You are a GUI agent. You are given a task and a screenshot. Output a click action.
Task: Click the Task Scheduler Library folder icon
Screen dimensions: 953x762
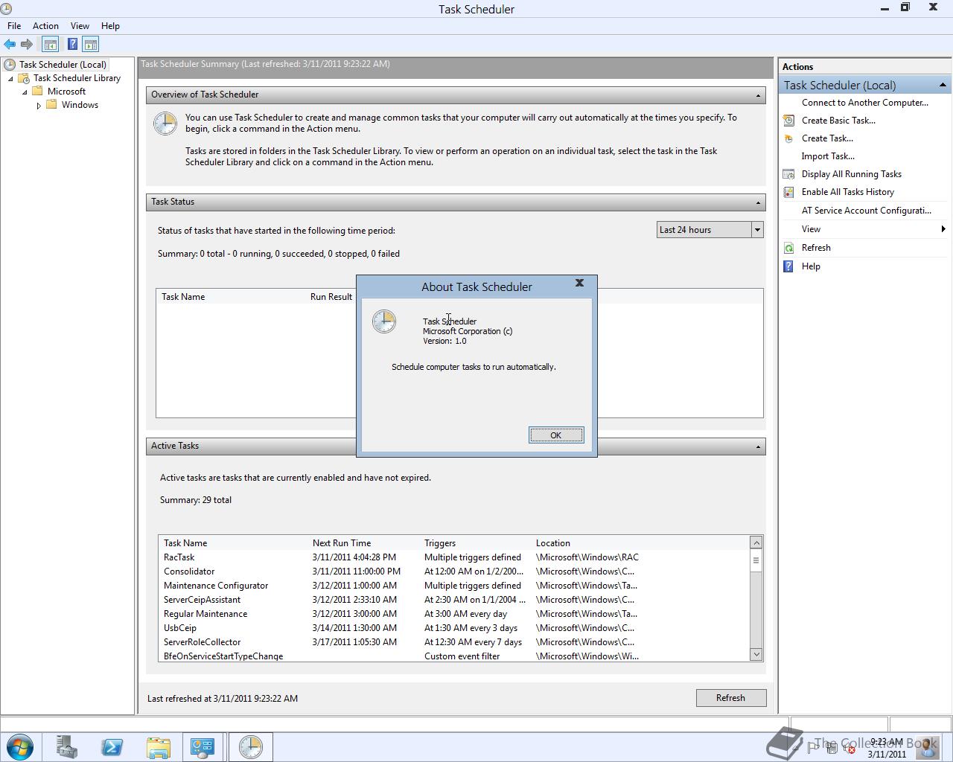coord(23,78)
